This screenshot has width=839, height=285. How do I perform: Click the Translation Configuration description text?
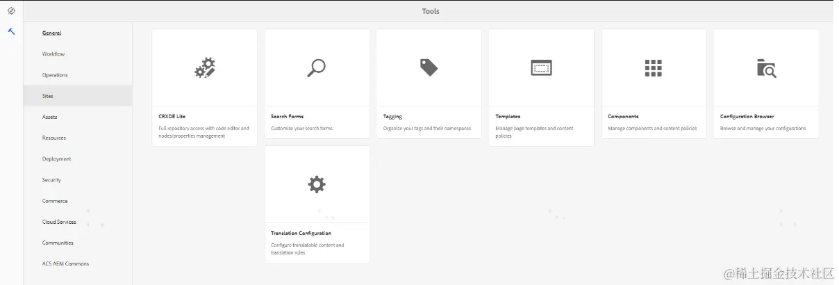307,249
